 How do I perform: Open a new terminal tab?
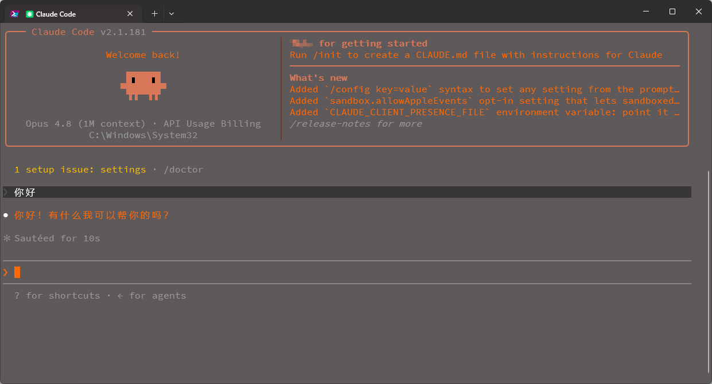[154, 13]
